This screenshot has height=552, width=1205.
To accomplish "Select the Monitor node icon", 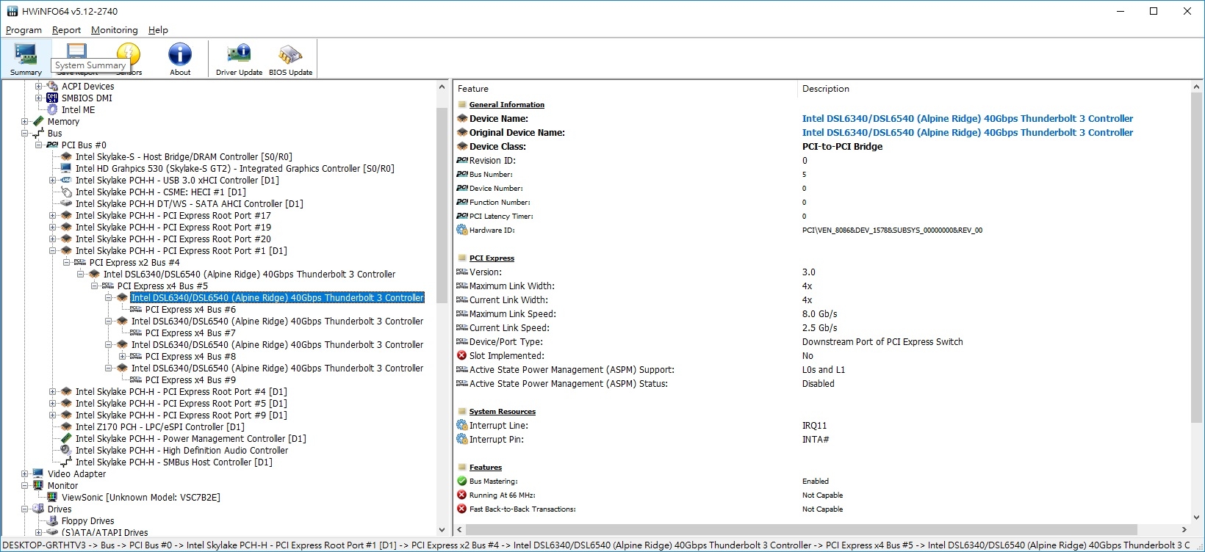I will pos(38,486).
